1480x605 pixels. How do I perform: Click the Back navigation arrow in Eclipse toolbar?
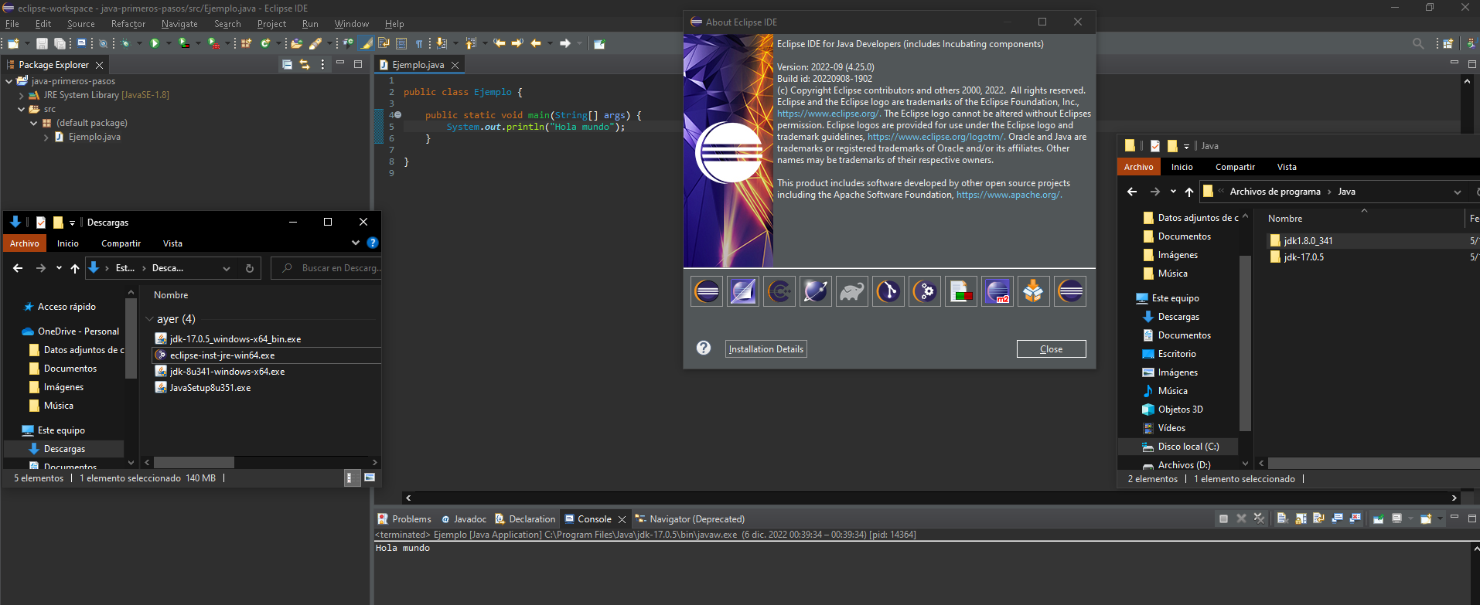tap(536, 43)
